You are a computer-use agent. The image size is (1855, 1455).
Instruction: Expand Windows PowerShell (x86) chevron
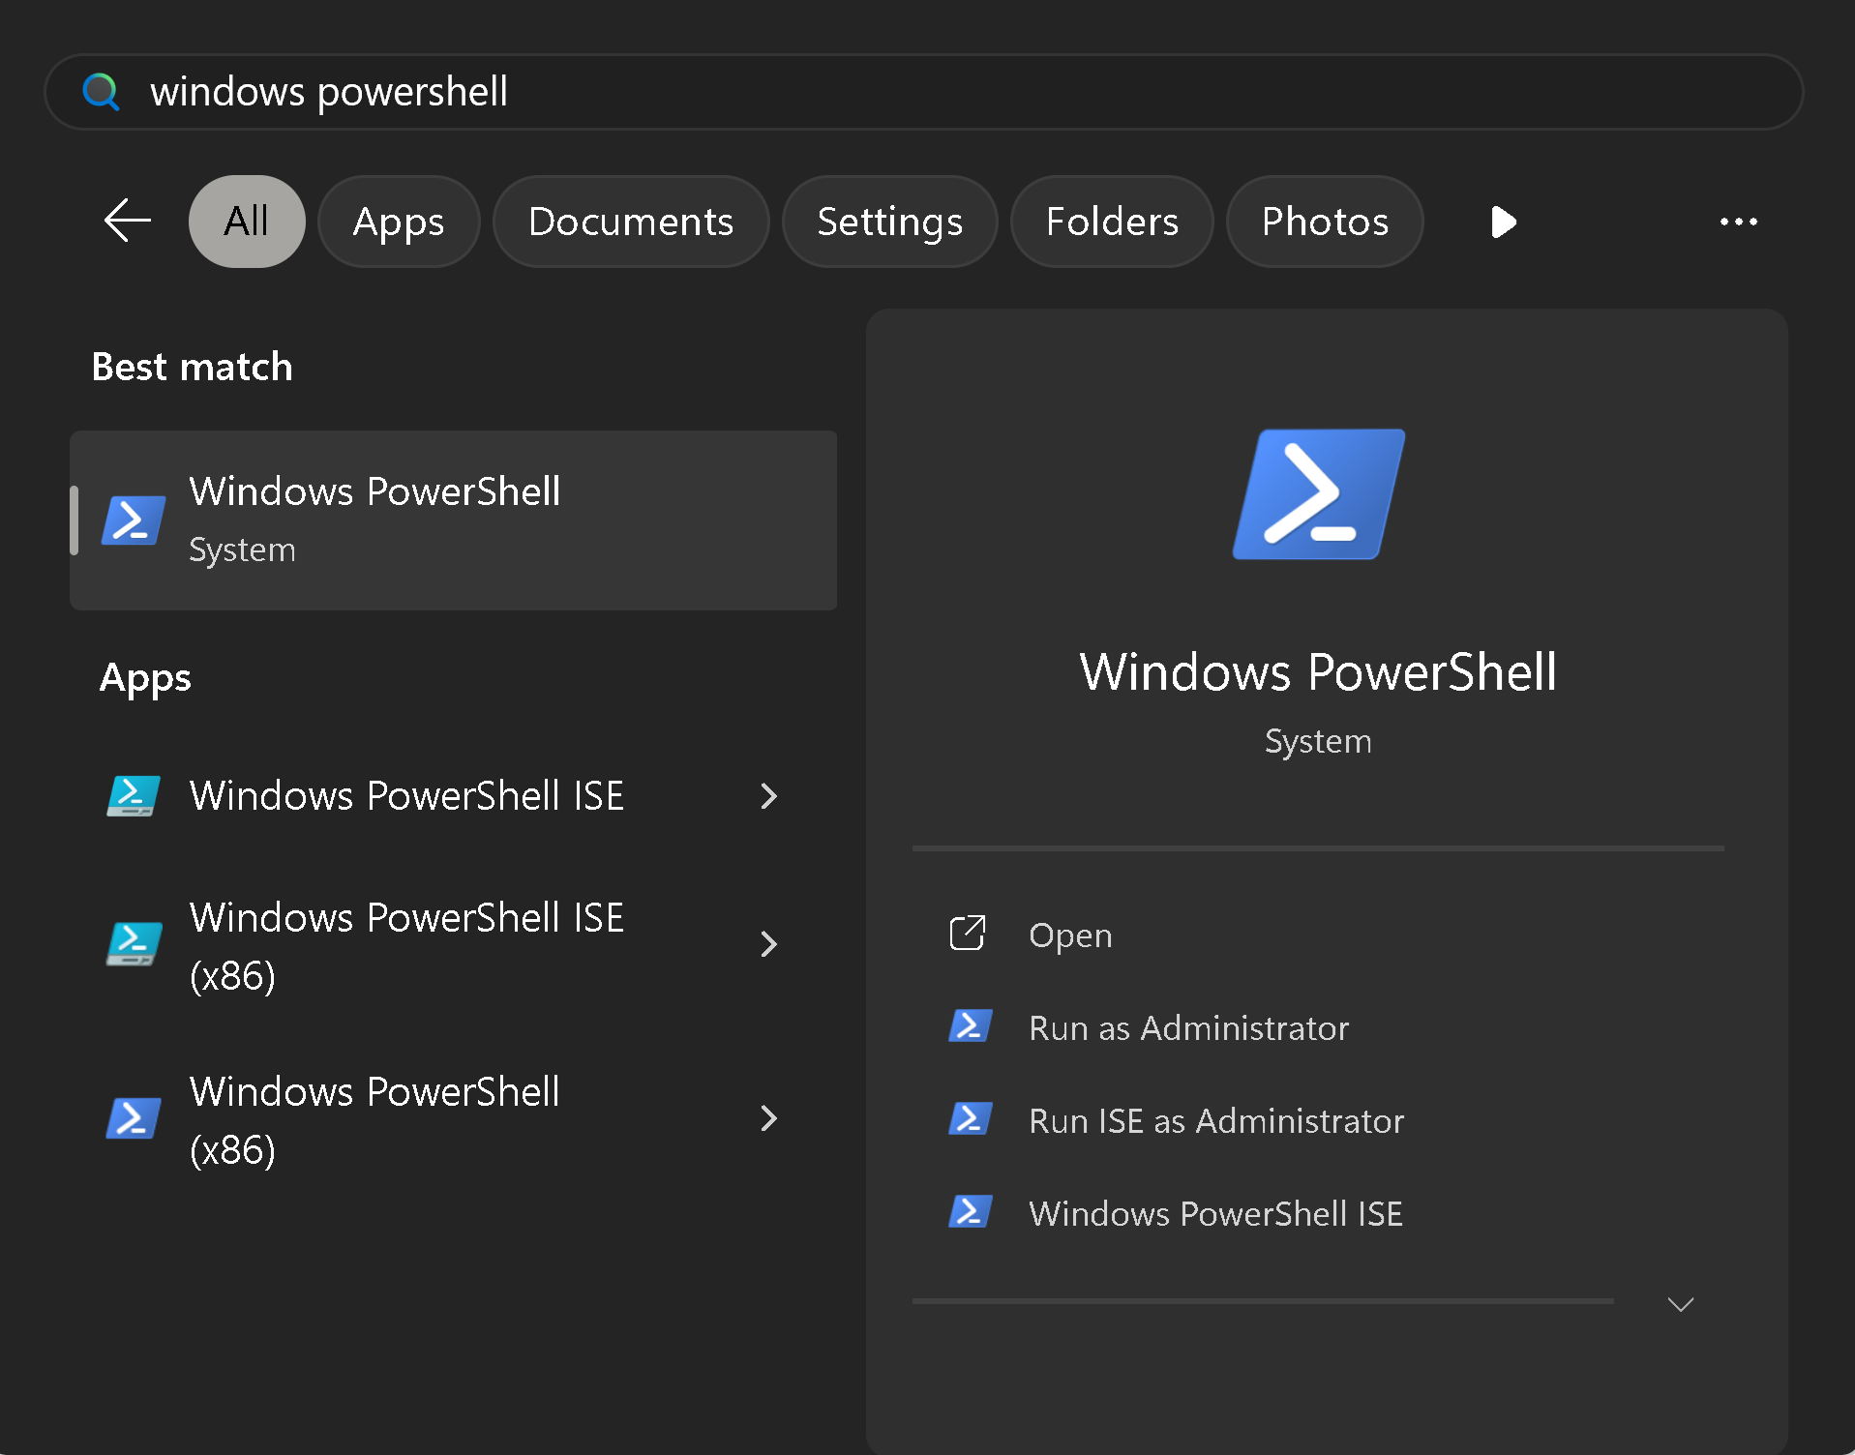pos(768,1118)
